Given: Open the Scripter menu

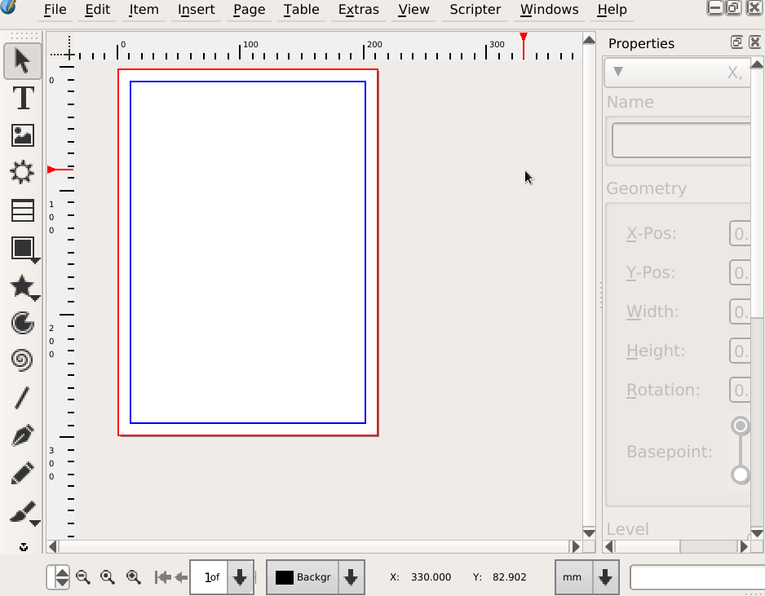Looking at the screenshot, I should (x=475, y=10).
